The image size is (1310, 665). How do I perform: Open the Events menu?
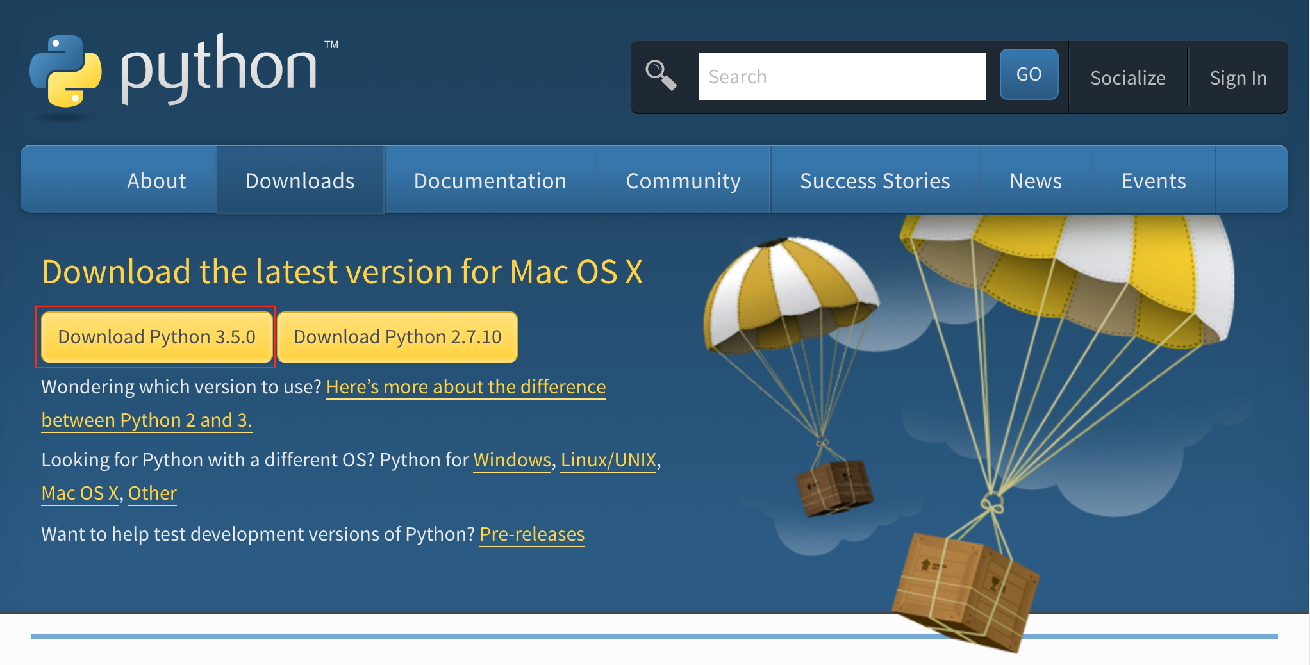pyautogui.click(x=1154, y=181)
